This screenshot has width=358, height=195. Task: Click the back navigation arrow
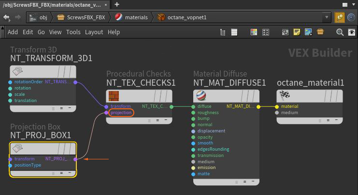pos(7,17)
